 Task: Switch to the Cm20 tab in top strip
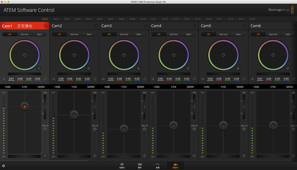(252, 19)
